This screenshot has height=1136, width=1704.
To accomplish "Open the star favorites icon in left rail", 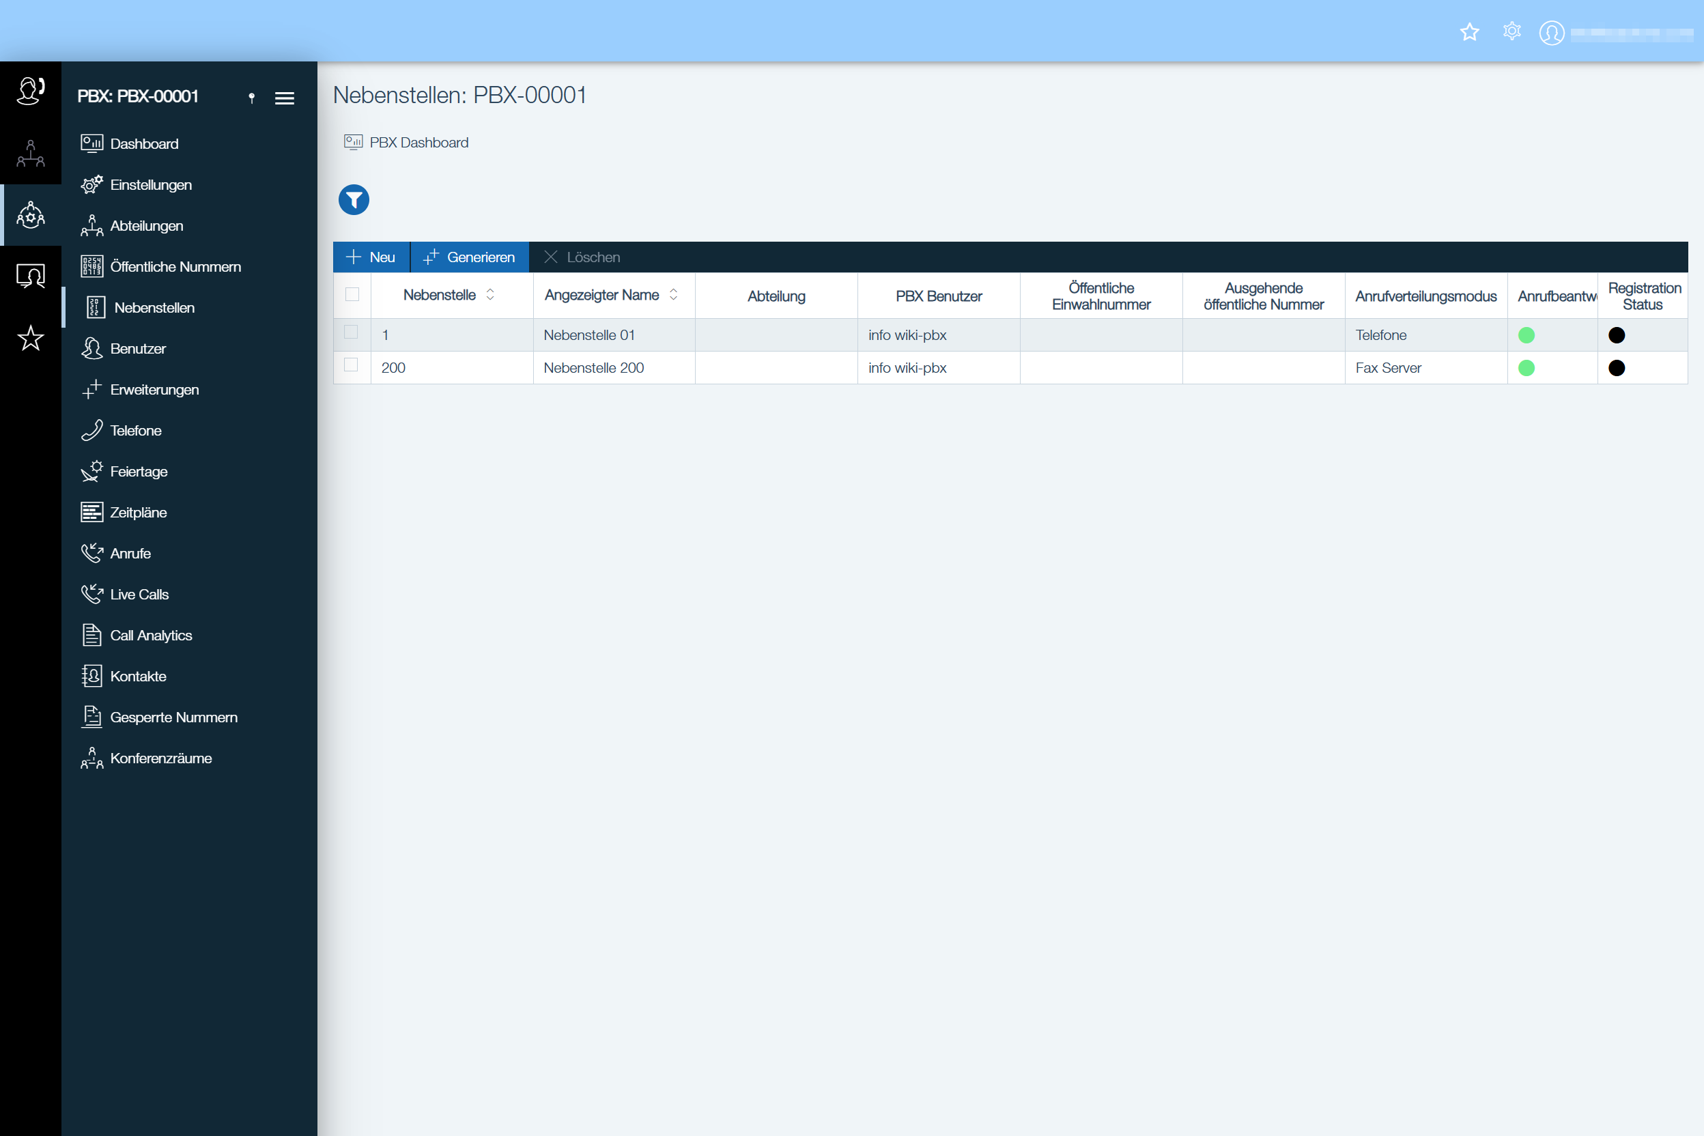I will click(x=31, y=338).
